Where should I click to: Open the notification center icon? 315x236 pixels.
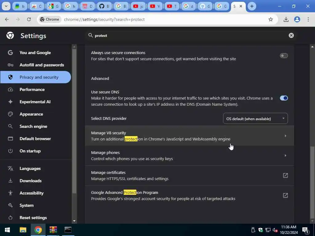tap(305, 230)
